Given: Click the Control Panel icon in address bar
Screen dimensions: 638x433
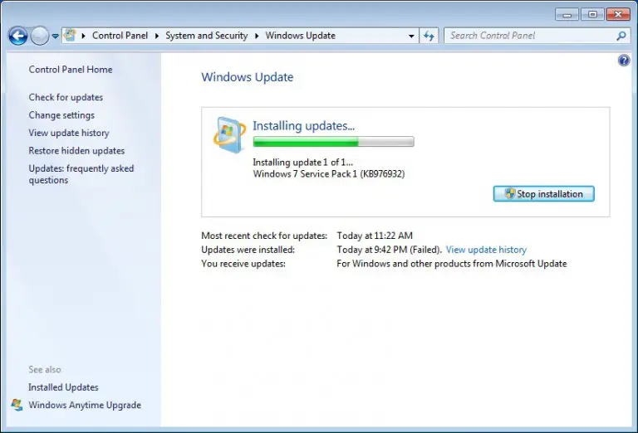Looking at the screenshot, I should coord(70,36).
